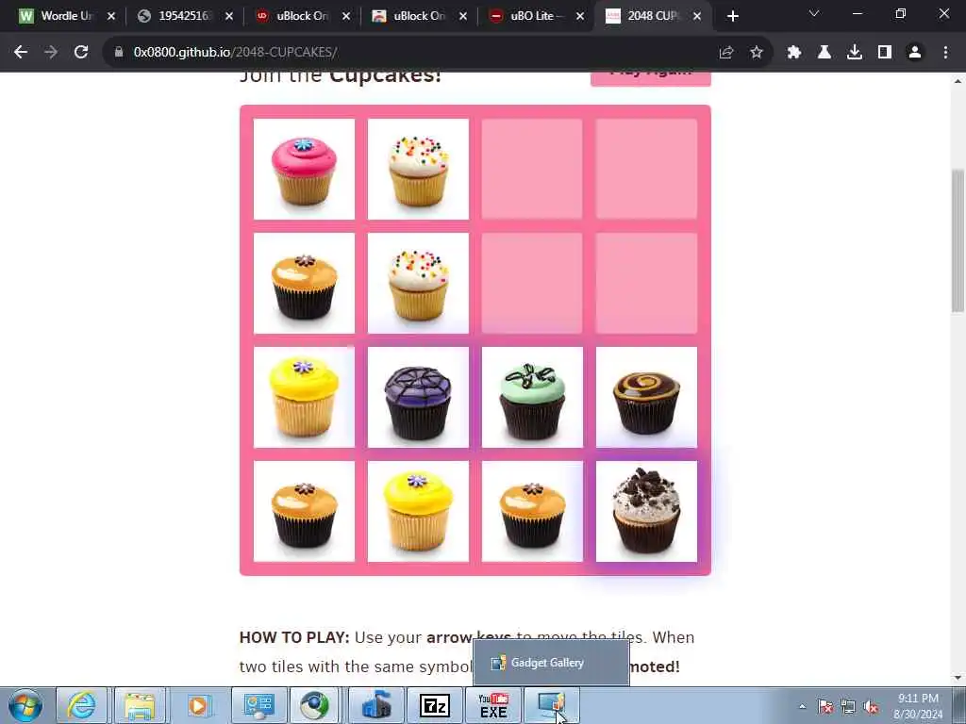Go back to the previous page

(x=21, y=53)
